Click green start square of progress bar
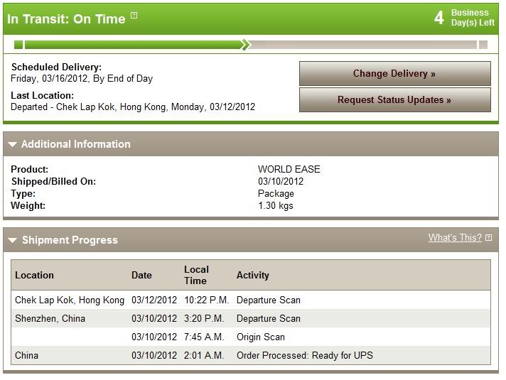506x380 pixels. click(x=18, y=45)
